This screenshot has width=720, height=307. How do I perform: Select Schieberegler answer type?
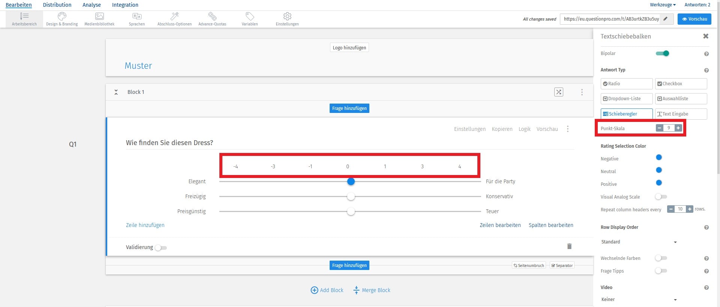click(x=627, y=114)
